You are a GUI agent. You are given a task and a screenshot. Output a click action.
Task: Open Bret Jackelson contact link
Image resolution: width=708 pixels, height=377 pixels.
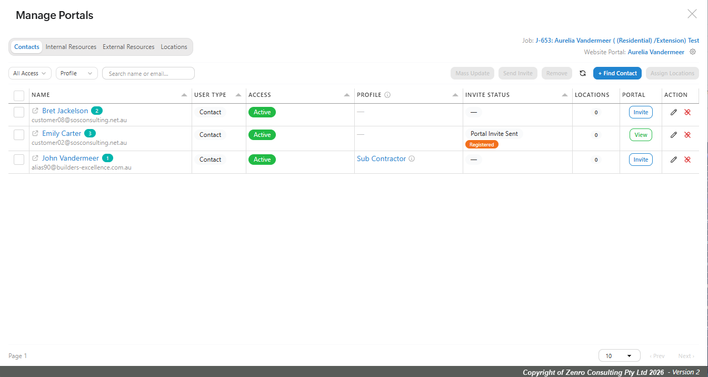point(65,111)
